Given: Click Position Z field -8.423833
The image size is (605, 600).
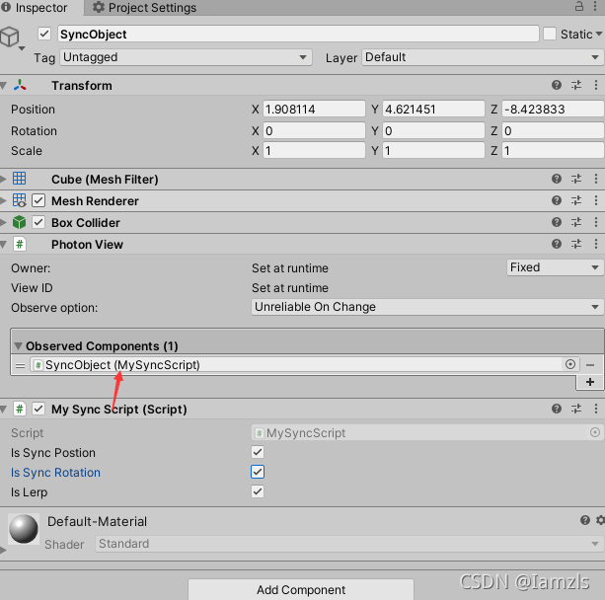Looking at the screenshot, I should click(x=553, y=110).
